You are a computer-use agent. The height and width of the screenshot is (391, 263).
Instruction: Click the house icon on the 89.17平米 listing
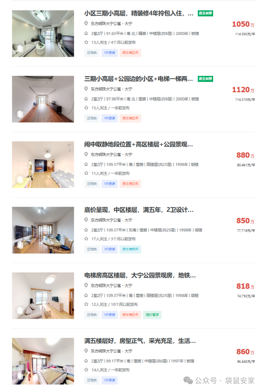86,361
